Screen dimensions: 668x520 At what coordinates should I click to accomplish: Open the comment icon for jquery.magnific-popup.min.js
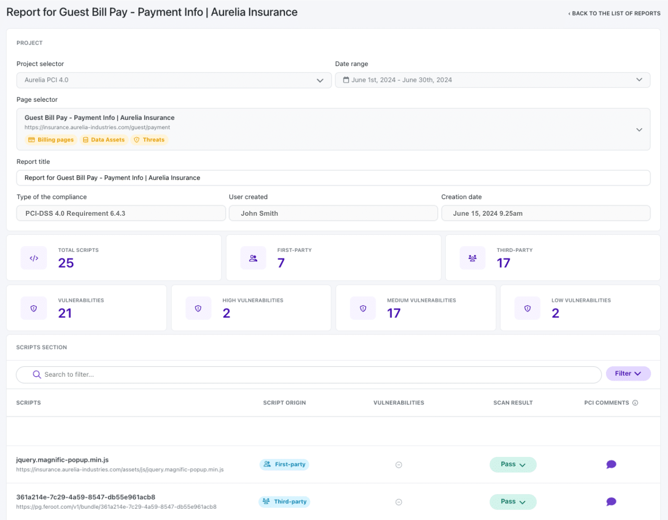(611, 464)
